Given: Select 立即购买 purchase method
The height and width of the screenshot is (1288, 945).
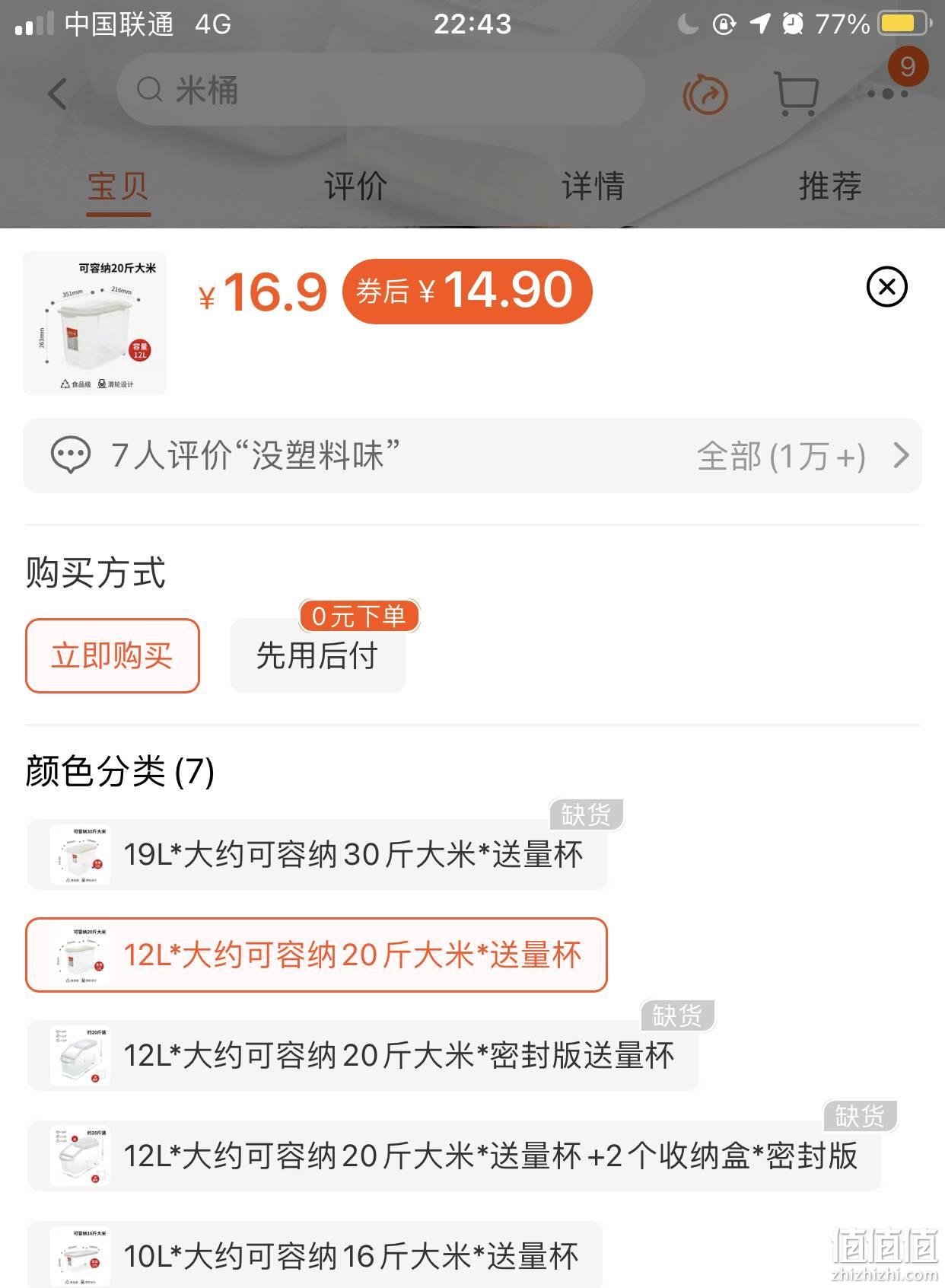Looking at the screenshot, I should pos(113,655).
